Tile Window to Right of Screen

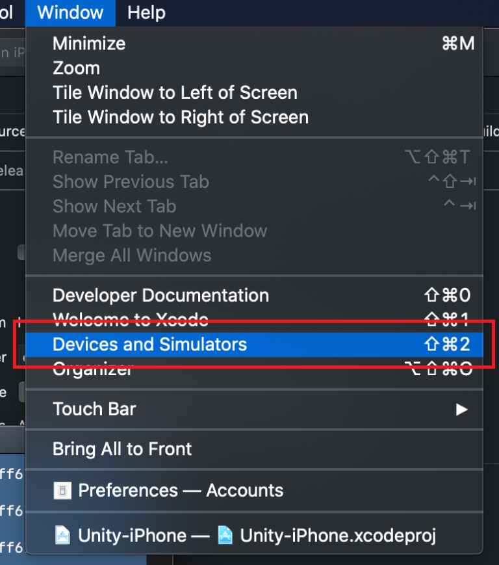coord(180,117)
